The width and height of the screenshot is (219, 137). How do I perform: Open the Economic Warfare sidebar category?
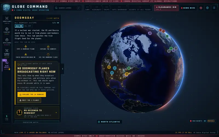click(x=7, y=53)
